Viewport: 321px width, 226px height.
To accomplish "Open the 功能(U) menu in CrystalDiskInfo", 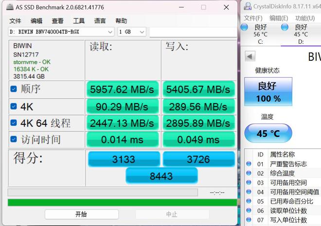I will click(304, 18).
